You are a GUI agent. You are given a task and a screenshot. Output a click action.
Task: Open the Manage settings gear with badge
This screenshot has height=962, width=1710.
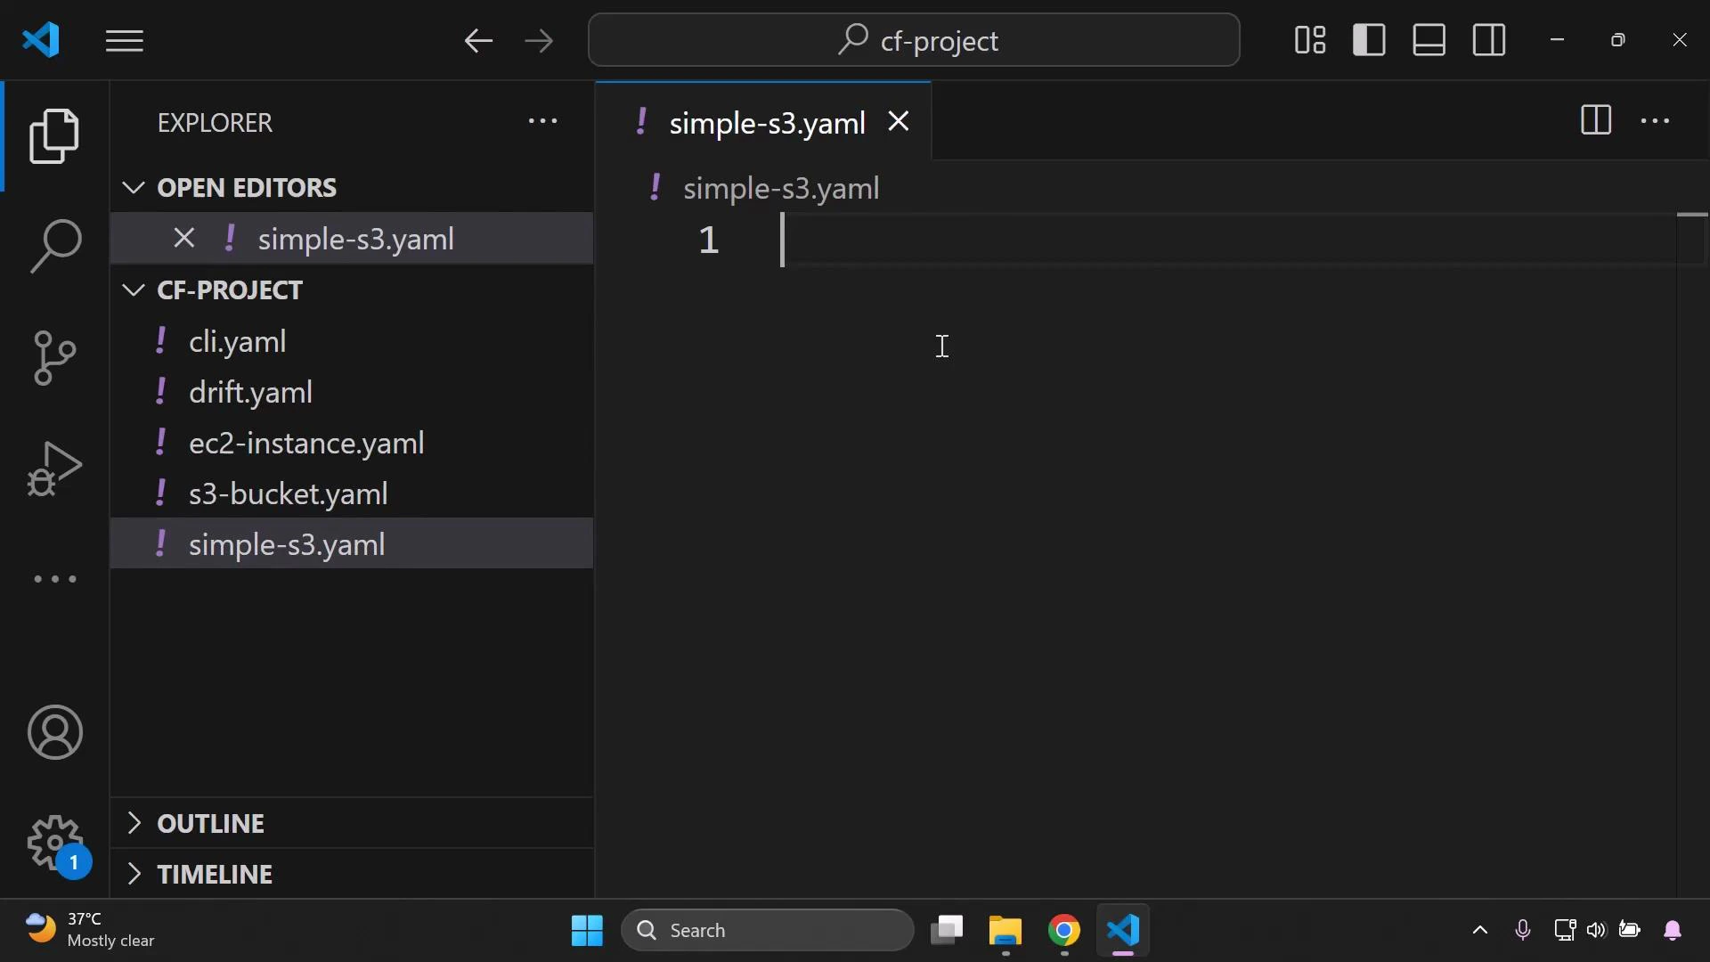point(55,844)
